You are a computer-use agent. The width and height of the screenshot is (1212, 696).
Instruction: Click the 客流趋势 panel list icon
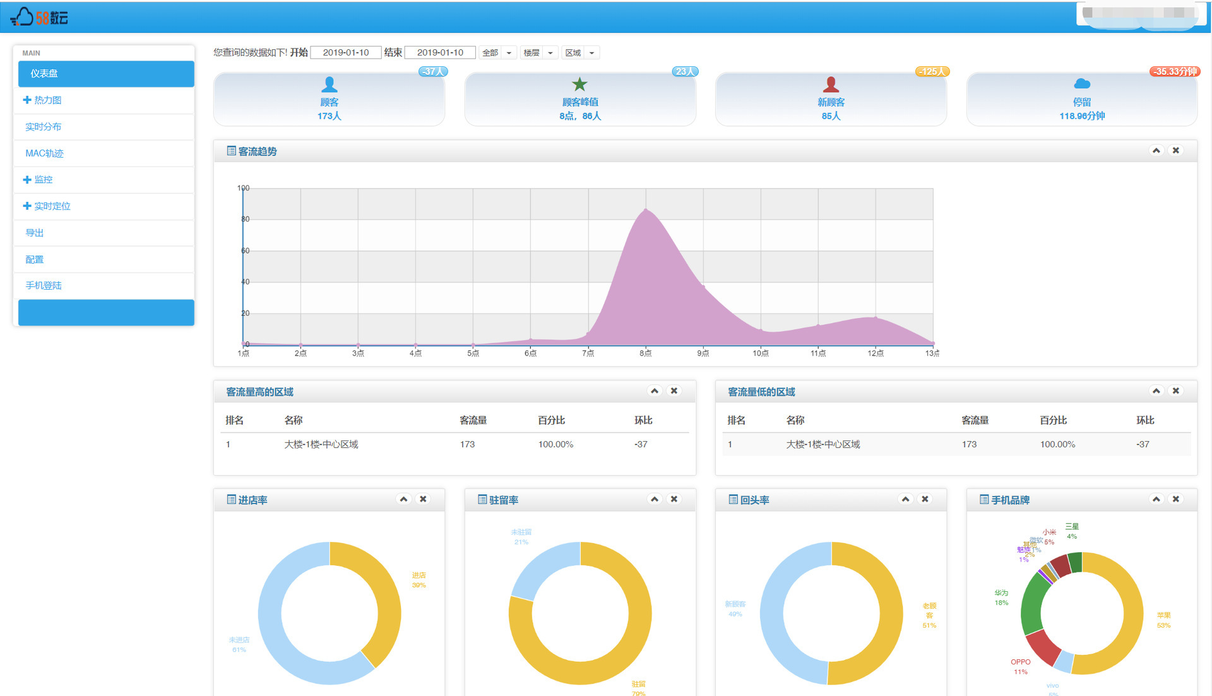(231, 151)
